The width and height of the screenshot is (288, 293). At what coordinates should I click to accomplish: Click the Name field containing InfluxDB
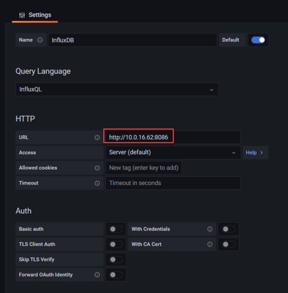132,40
